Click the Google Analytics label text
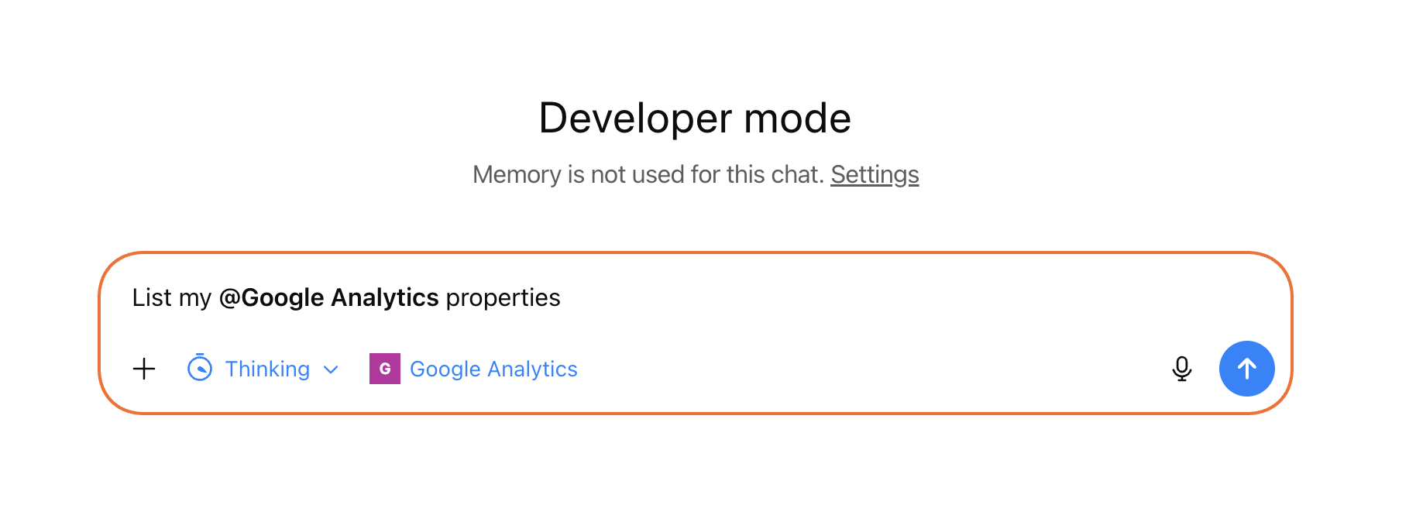The image size is (1416, 522). (x=493, y=369)
